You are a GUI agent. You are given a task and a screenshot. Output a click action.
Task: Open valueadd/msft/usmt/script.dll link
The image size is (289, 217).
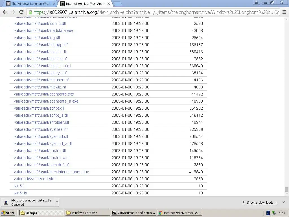point(39,108)
